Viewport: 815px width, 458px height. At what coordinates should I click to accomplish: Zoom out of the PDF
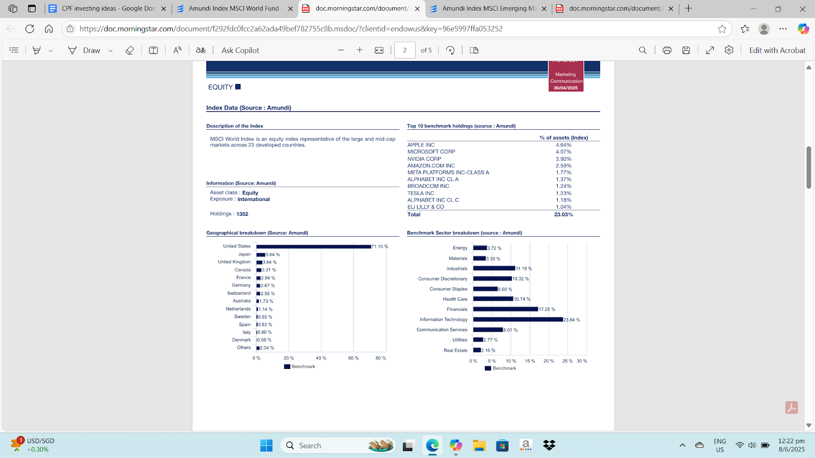341,50
